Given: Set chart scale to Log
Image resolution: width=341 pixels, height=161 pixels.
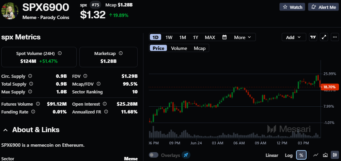Looking at the screenshot, I should [x=289, y=155].
